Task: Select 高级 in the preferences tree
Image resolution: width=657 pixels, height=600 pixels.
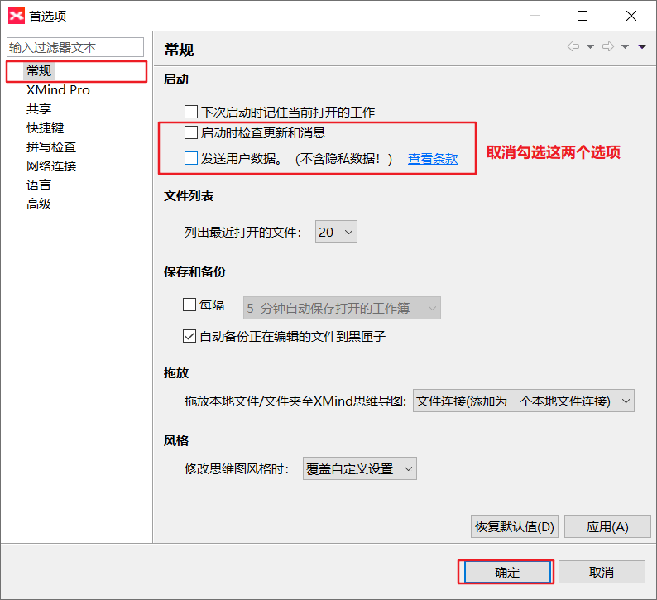Action: pos(39,204)
